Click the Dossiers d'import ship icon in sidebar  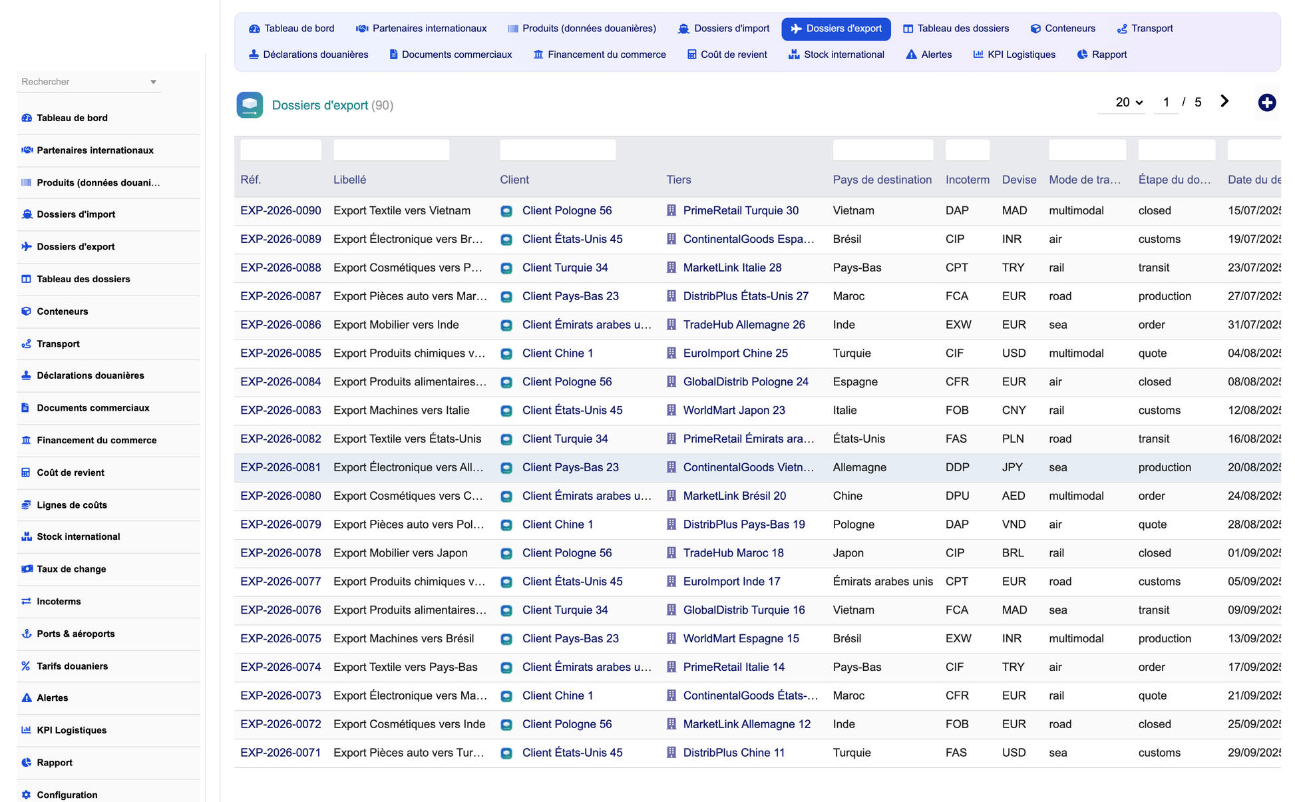pos(27,214)
